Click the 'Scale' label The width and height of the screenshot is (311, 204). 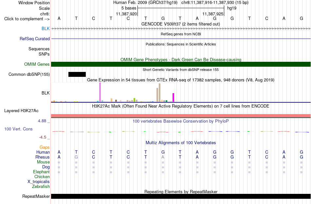[x=44, y=8]
